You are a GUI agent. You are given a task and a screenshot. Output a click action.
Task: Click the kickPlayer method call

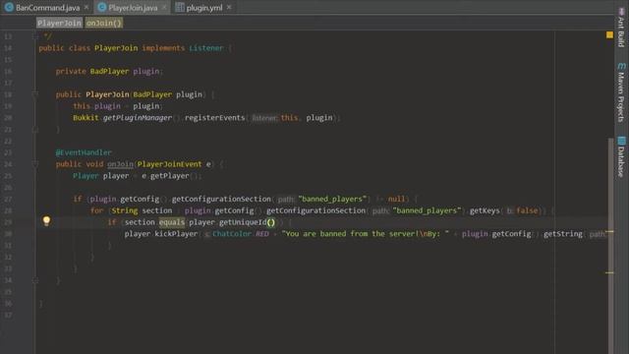click(x=176, y=234)
